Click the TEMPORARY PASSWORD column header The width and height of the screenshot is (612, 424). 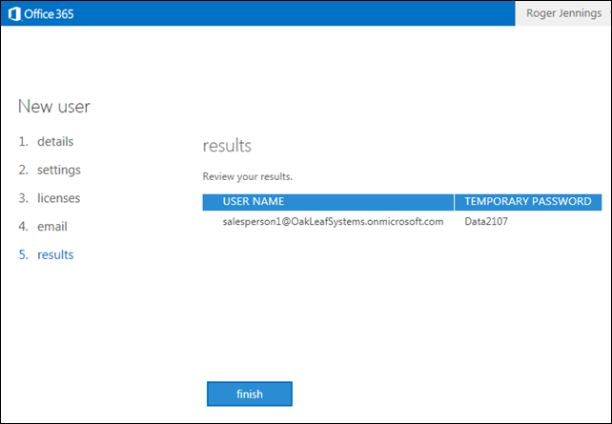528,202
